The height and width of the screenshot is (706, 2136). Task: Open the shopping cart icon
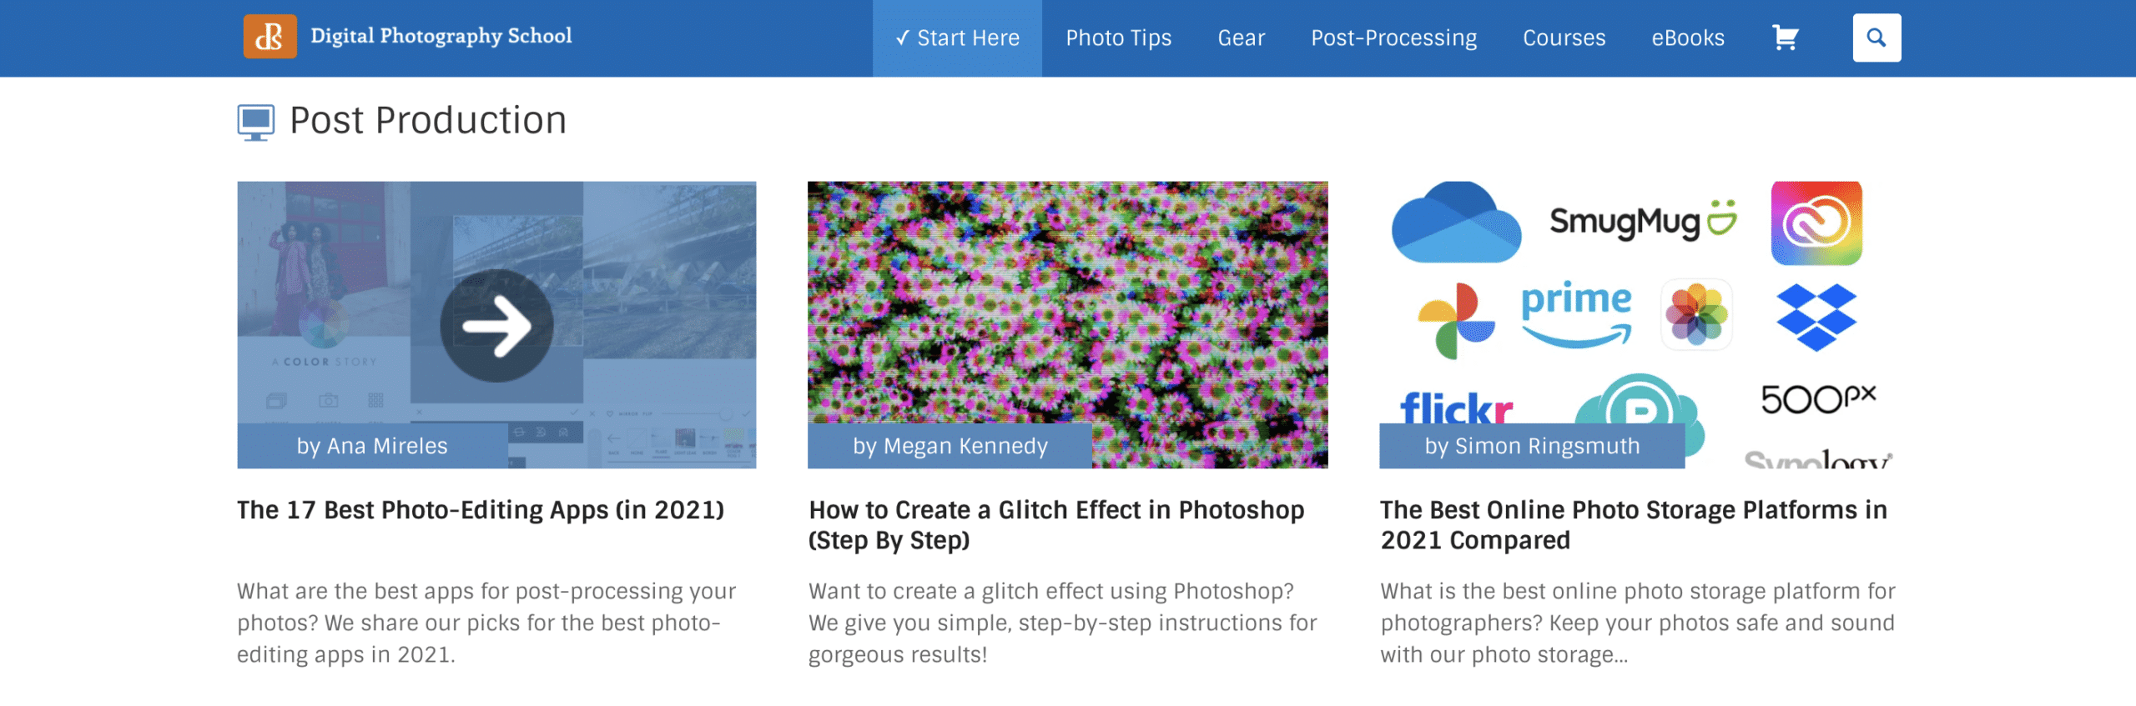1785,38
